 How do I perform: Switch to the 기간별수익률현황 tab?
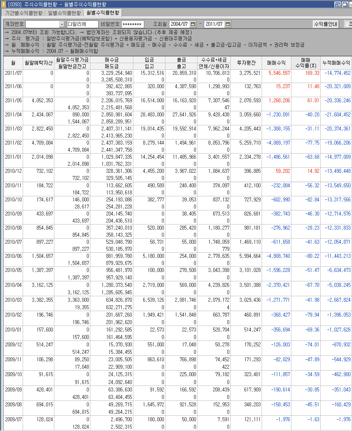click(22, 13)
